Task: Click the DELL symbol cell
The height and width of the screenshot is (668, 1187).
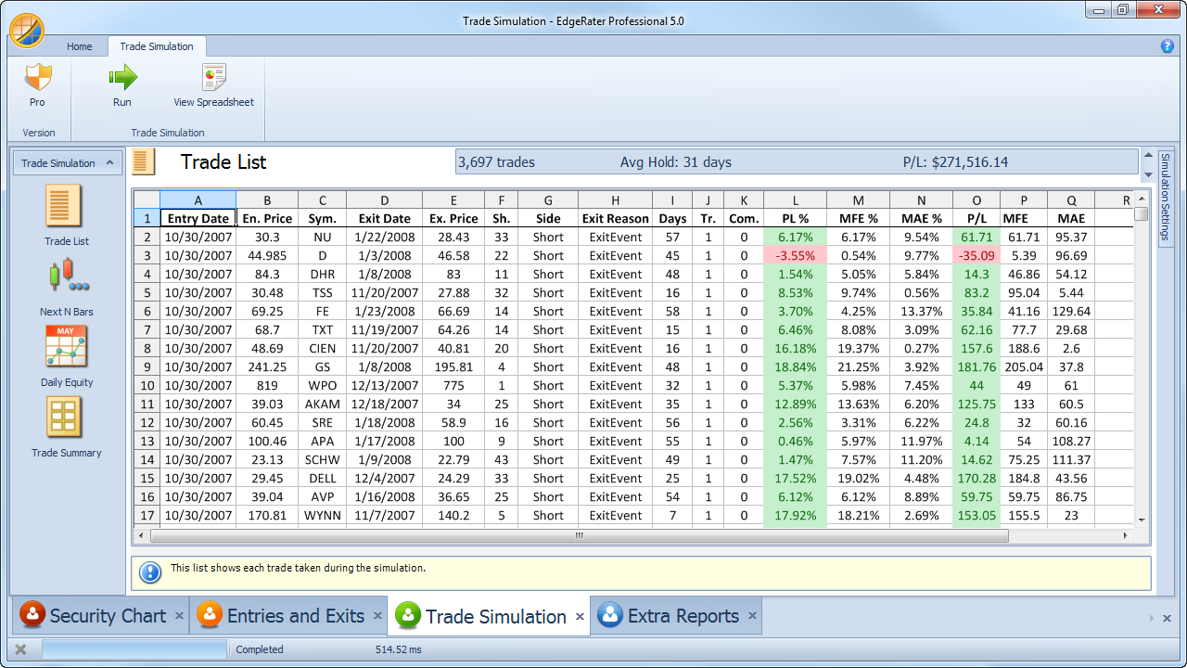Action: [x=323, y=478]
